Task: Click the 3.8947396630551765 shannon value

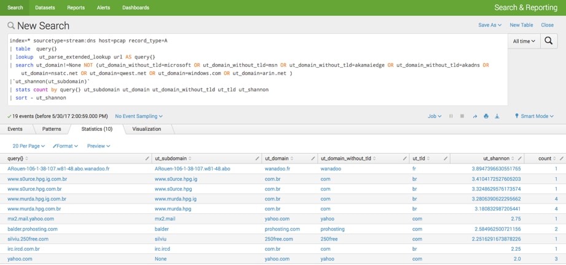Action: point(497,168)
